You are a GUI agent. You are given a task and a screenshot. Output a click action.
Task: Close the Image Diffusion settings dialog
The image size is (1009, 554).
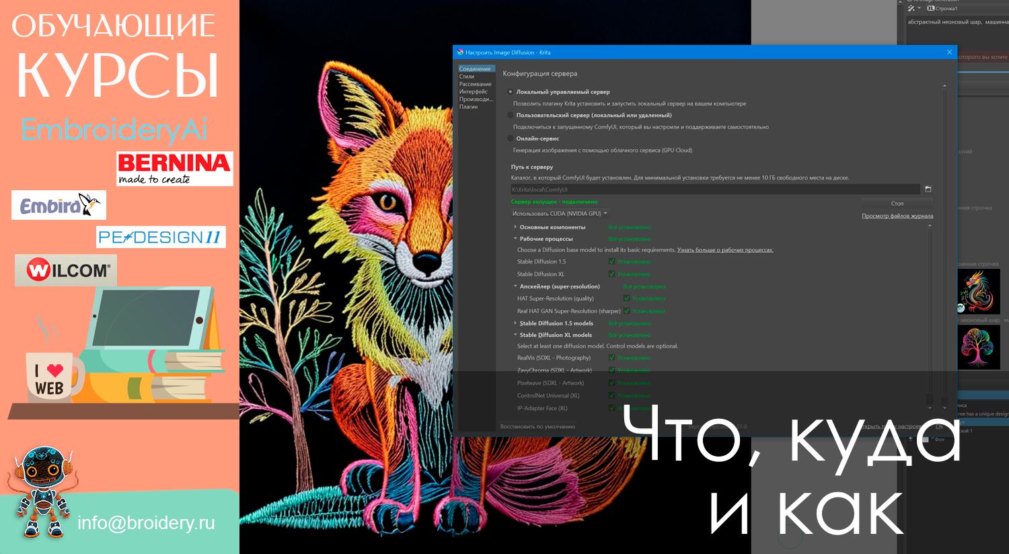949,52
